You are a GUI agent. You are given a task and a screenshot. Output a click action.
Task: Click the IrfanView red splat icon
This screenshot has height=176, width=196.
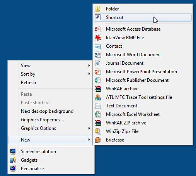point(98,38)
